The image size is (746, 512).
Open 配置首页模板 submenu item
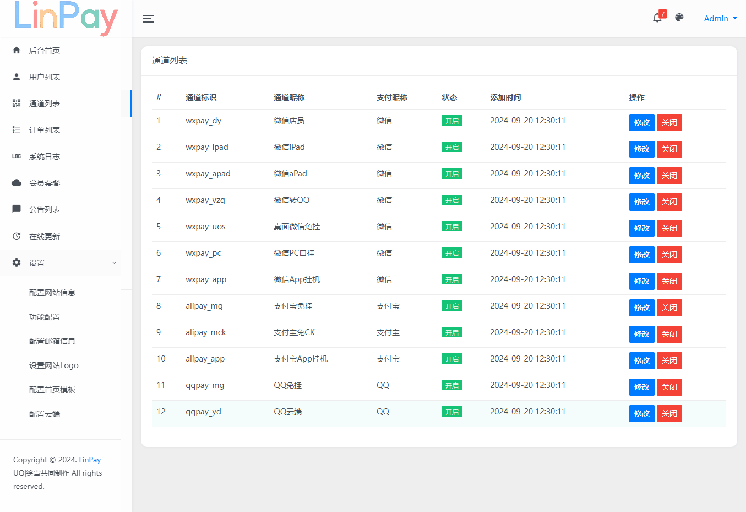(x=52, y=390)
